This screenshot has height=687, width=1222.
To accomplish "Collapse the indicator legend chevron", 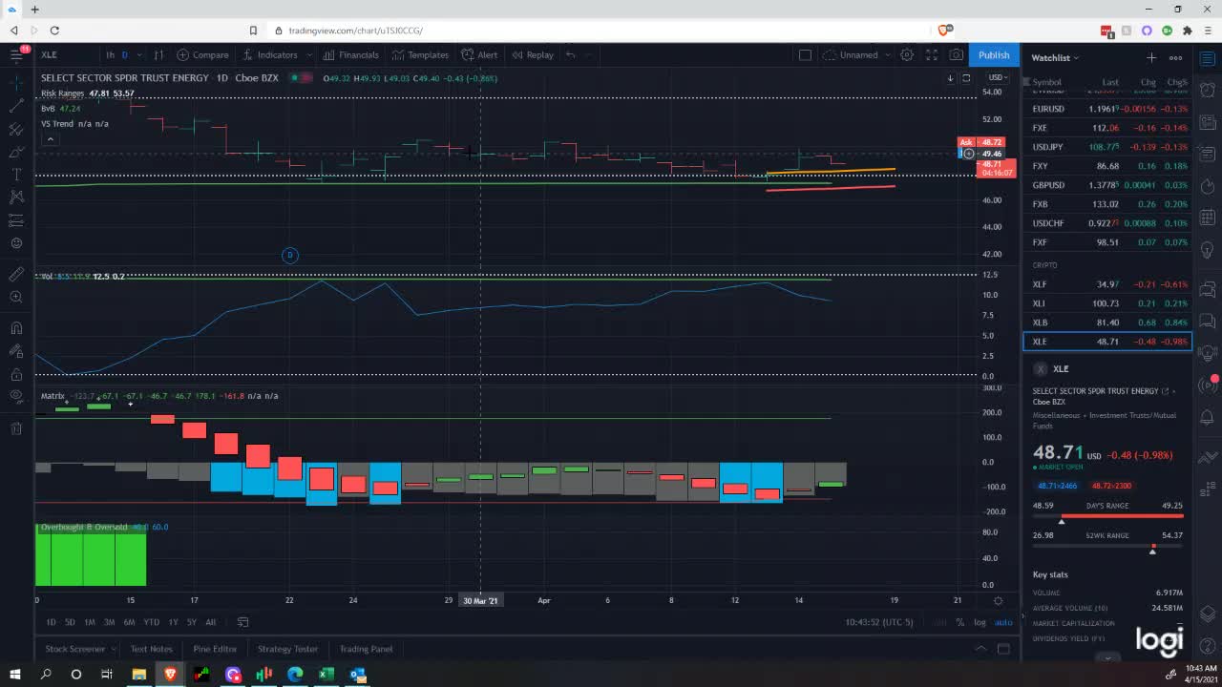I will click(50, 139).
